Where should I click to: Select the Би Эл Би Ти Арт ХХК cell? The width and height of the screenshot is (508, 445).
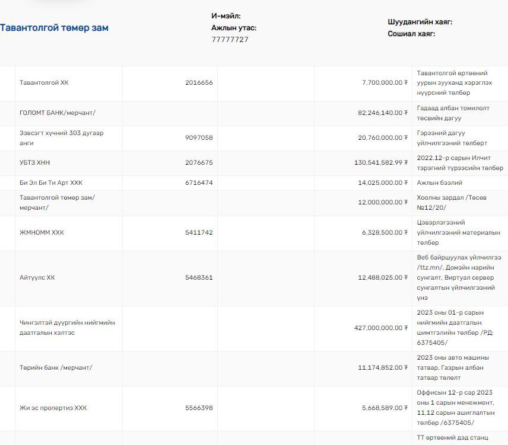51,183
